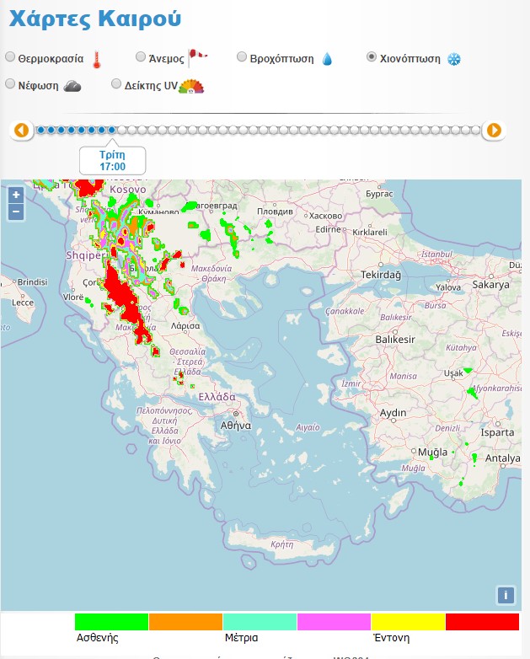
Task: Click the Balıkesir city label
Action: [x=395, y=339]
